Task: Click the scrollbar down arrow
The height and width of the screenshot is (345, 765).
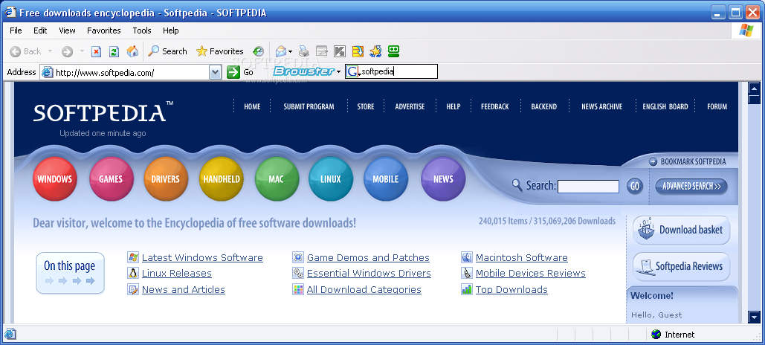Action: click(x=755, y=317)
